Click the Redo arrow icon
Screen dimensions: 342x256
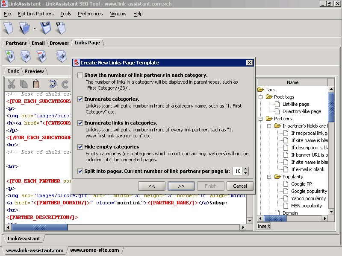click(x=65, y=84)
